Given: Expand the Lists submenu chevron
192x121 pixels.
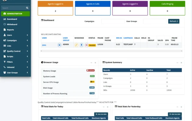Looking at the screenshot, I should click(x=27, y=46).
